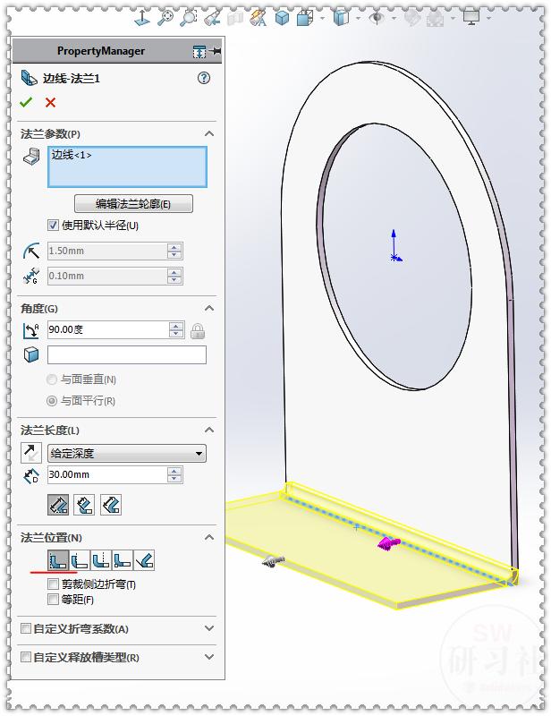This screenshot has width=551, height=716.
Task: Click the first heads-up icon with upward arrow on plane
Action: coord(143,18)
